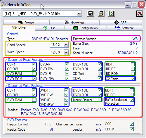Toggle the CPRM checkbox

(132, 129)
